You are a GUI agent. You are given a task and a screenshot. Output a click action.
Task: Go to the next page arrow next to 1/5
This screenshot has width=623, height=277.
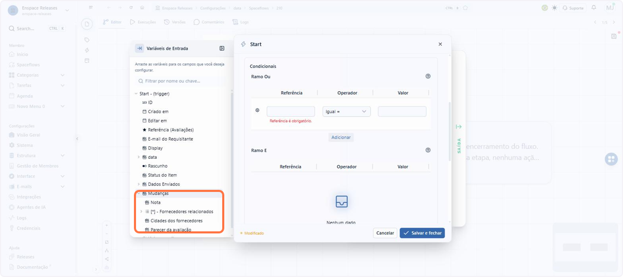pyautogui.click(x=613, y=22)
